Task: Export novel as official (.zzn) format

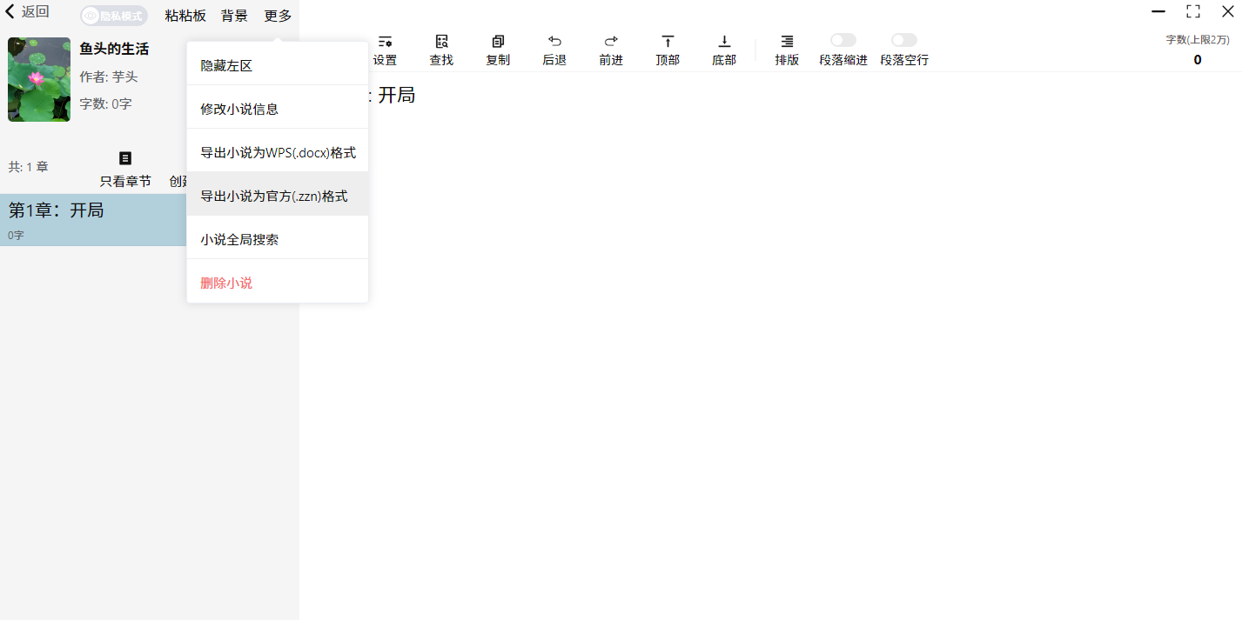Action: [x=278, y=196]
